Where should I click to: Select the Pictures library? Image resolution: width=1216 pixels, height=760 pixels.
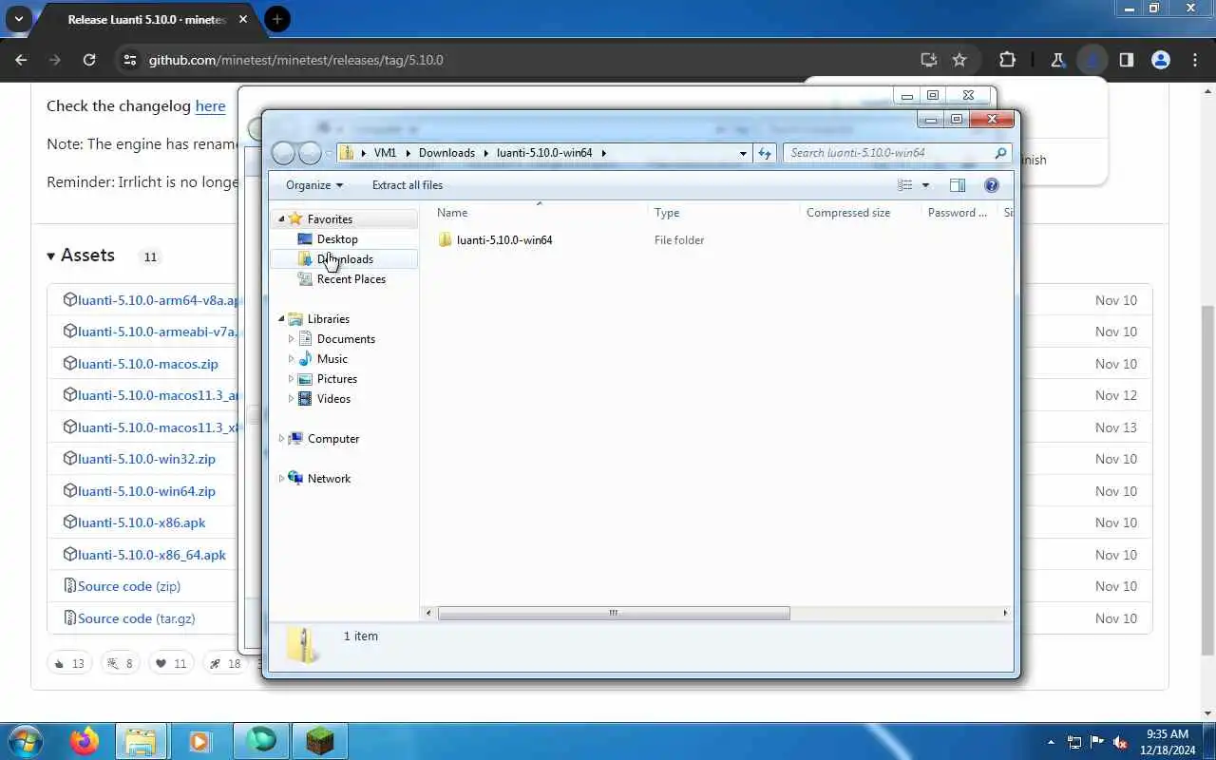pos(337,379)
